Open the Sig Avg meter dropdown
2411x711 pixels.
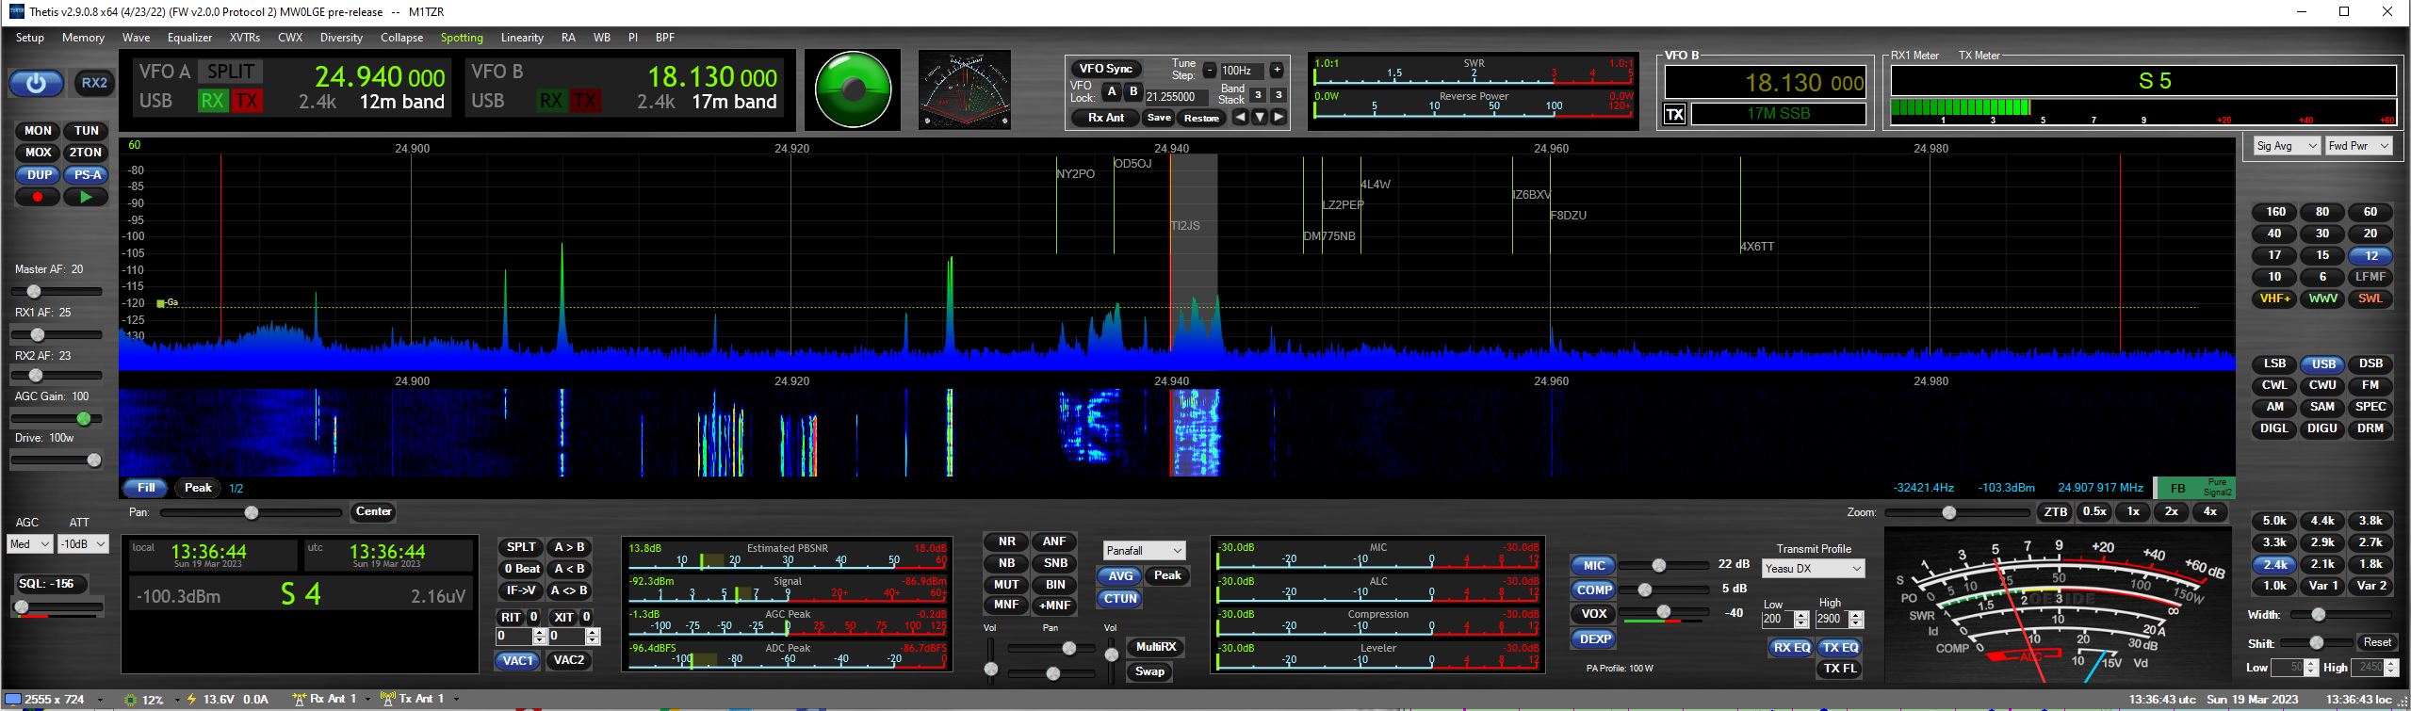pyautogui.click(x=2287, y=146)
